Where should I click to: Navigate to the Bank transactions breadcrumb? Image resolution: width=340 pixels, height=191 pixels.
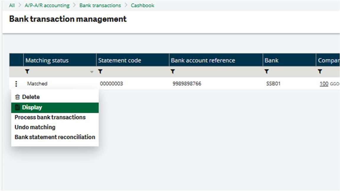[100, 5]
